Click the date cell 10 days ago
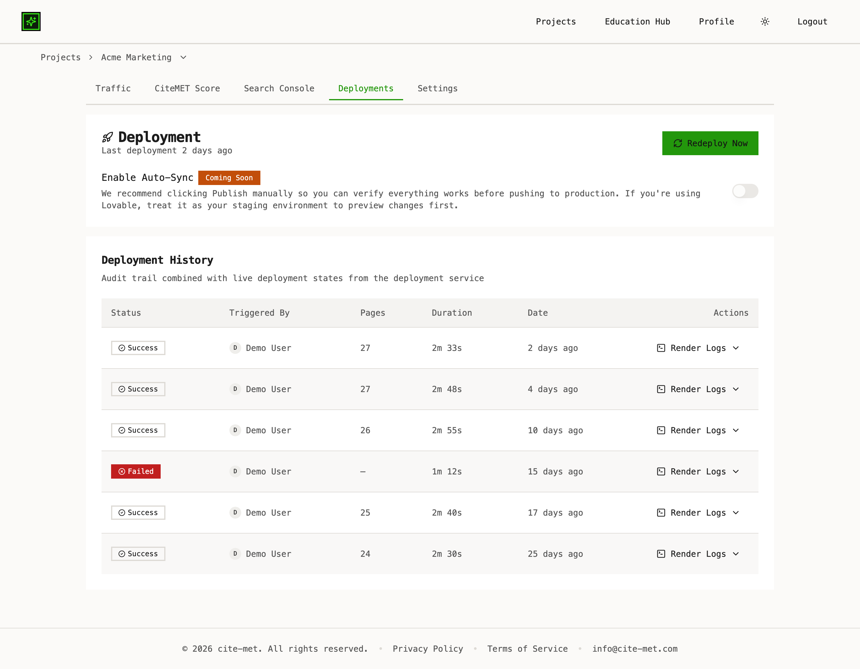The height and width of the screenshot is (669, 860). [x=555, y=430]
